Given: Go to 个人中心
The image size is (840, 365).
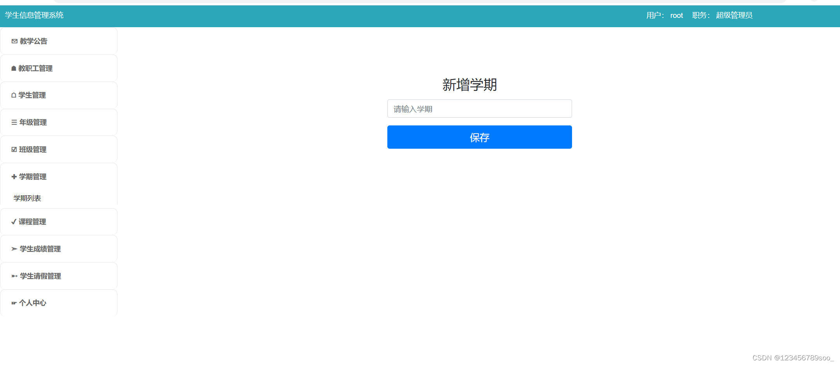Looking at the screenshot, I should 59,303.
